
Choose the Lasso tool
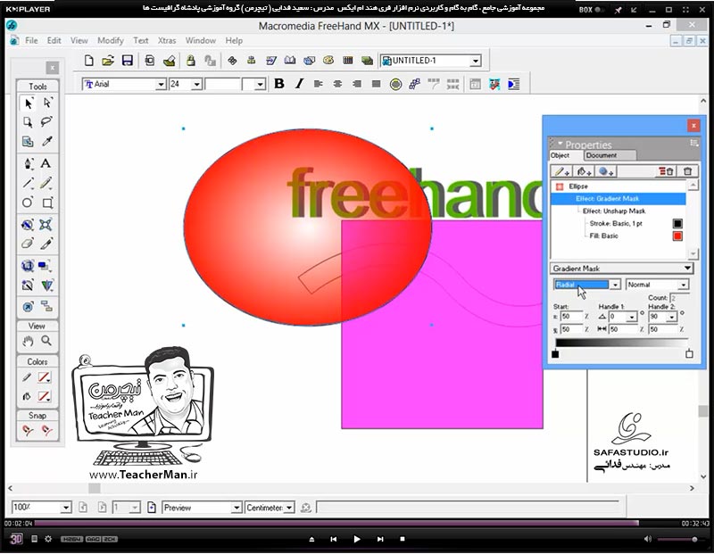46,121
